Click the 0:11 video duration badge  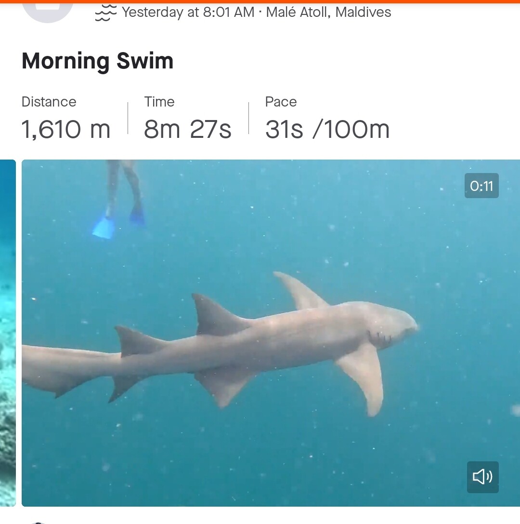(481, 186)
